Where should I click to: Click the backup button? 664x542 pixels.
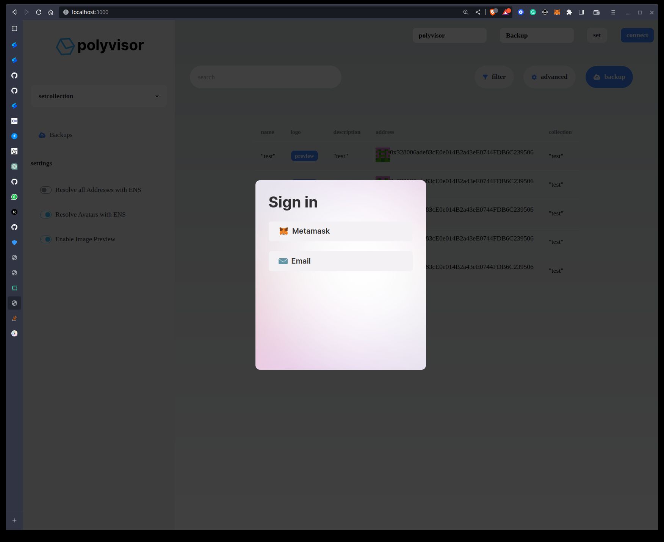pos(609,77)
